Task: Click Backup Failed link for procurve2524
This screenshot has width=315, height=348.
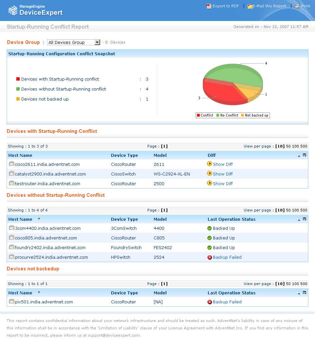Action: pos(227,257)
